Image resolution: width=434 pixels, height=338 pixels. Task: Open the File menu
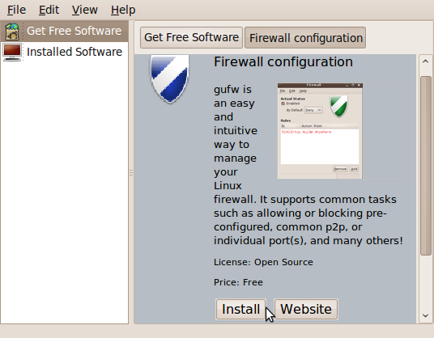pyautogui.click(x=16, y=10)
